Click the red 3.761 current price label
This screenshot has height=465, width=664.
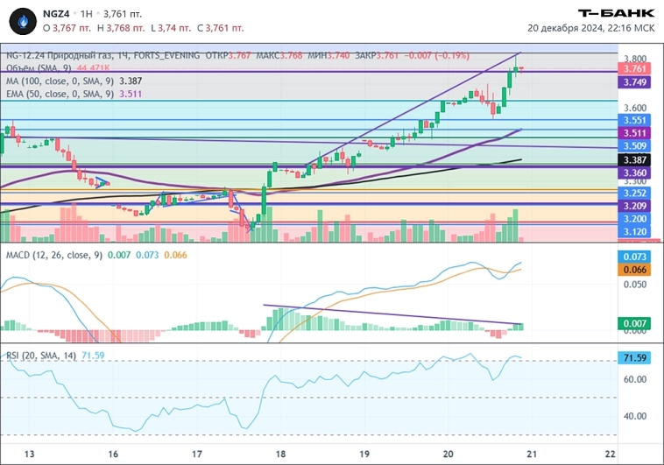click(x=636, y=67)
